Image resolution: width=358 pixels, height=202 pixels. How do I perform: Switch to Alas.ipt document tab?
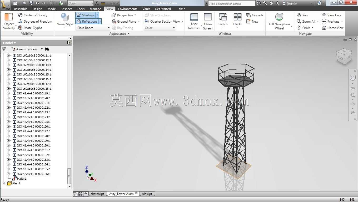[147, 194]
